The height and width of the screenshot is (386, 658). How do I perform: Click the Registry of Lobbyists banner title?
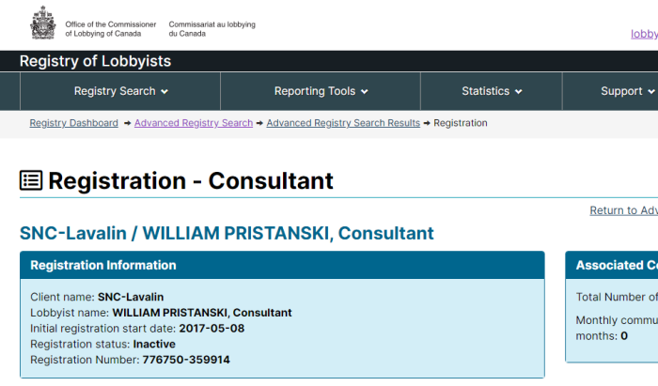pos(95,61)
